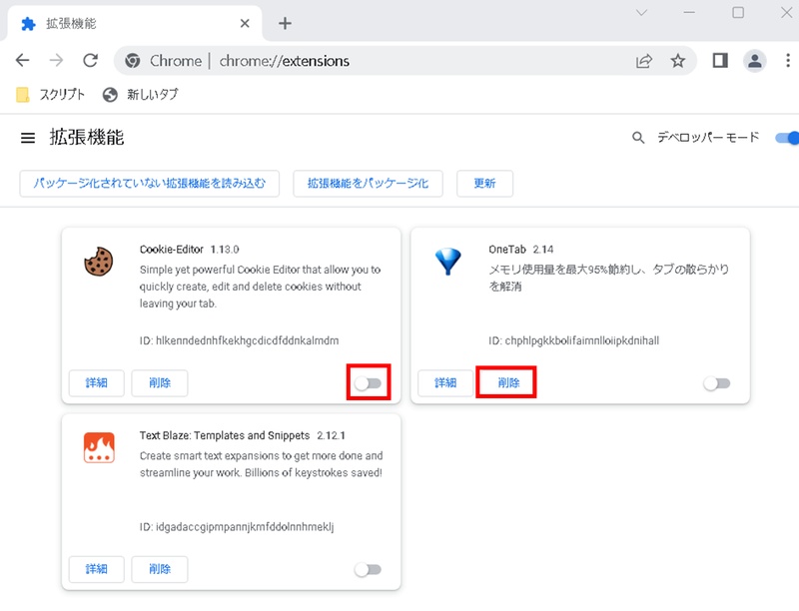This screenshot has width=799, height=611.
Task: Open the side panel icon
Action: click(x=720, y=60)
